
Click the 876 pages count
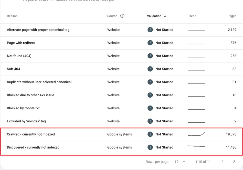point(233,43)
